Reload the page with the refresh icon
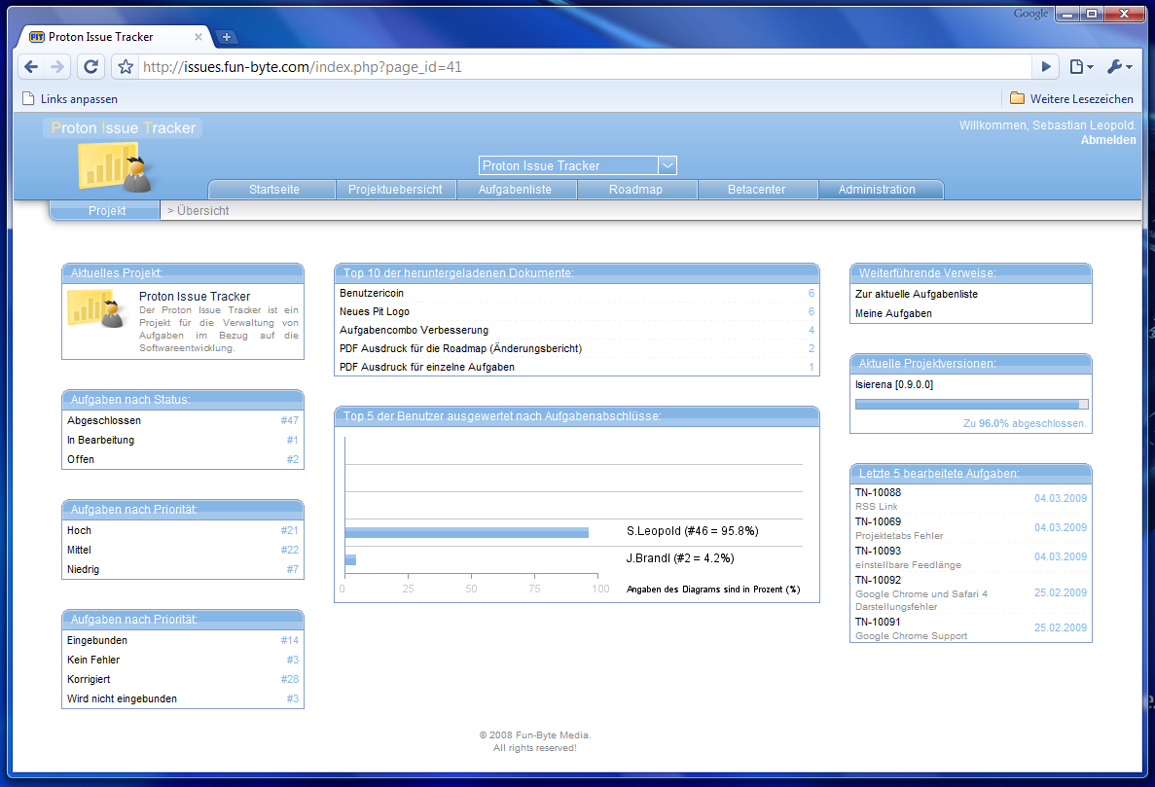Screen dimensions: 1155x787 (90, 67)
